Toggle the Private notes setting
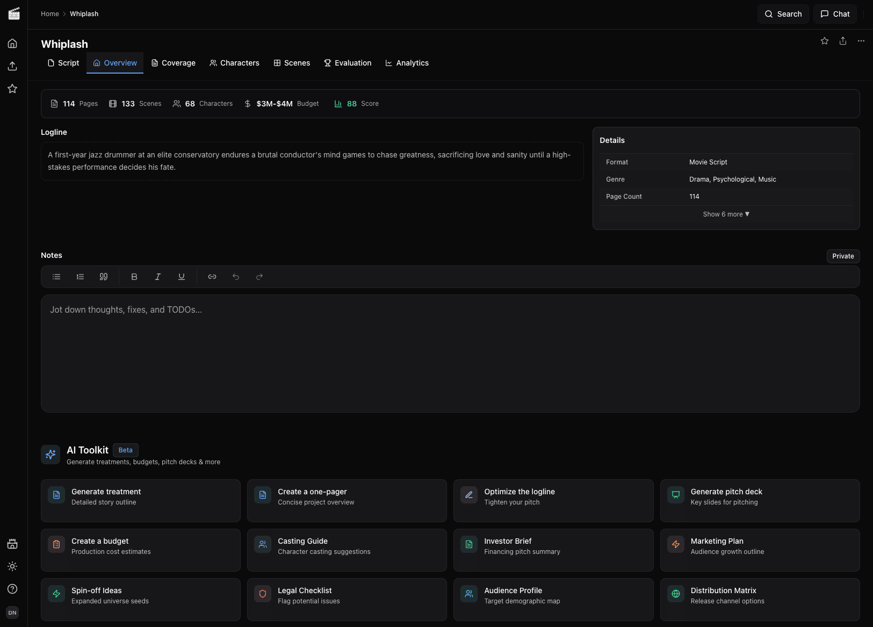 point(842,256)
